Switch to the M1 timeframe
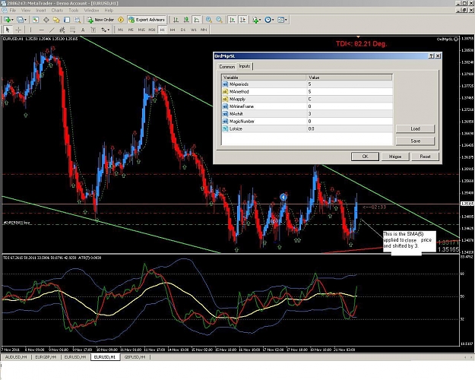Viewport: 475px width, 380px height. click(x=121, y=30)
